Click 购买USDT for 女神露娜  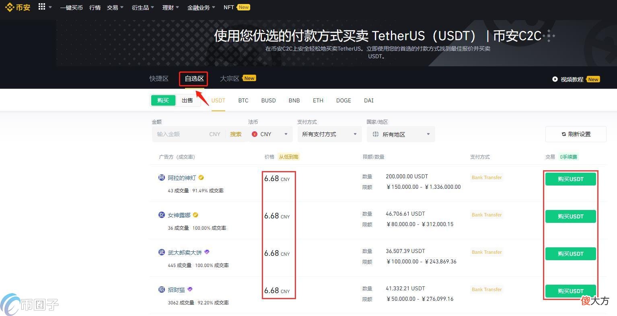click(x=570, y=216)
